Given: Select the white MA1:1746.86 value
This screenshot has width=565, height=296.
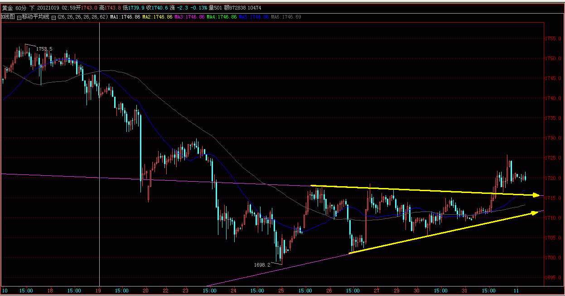Looking at the screenshot, I should [x=125, y=17].
